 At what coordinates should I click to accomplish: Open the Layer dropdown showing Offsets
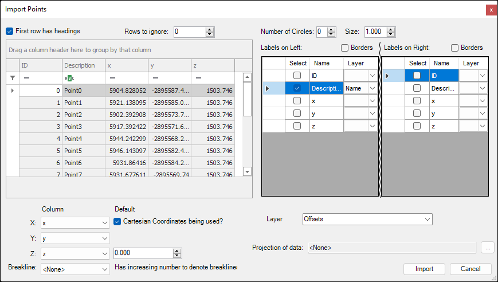428,219
